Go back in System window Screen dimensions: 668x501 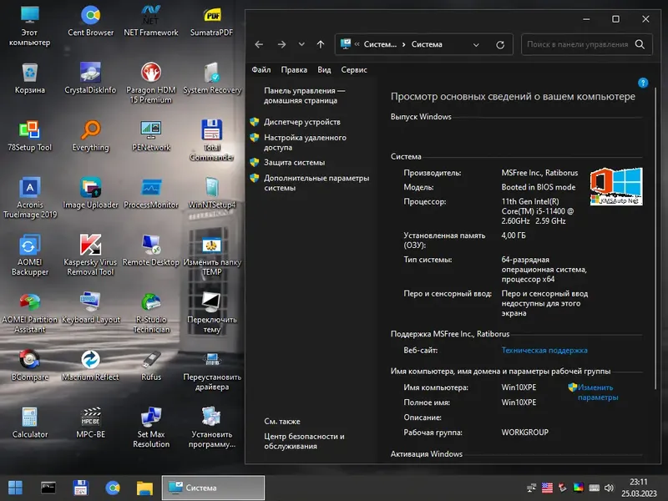259,44
